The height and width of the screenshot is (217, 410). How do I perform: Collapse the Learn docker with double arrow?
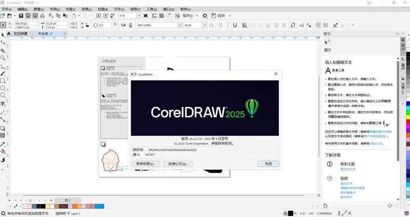pyautogui.click(x=398, y=34)
